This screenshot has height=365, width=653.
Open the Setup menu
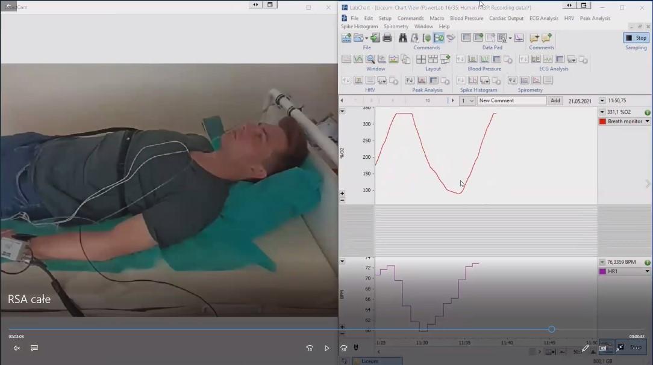[x=385, y=18]
